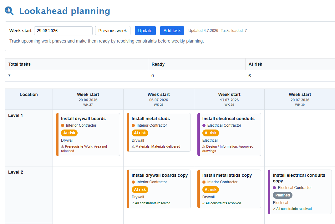Open the Install electrical conduits copy task
The height and width of the screenshot is (224, 335).
(x=300, y=192)
